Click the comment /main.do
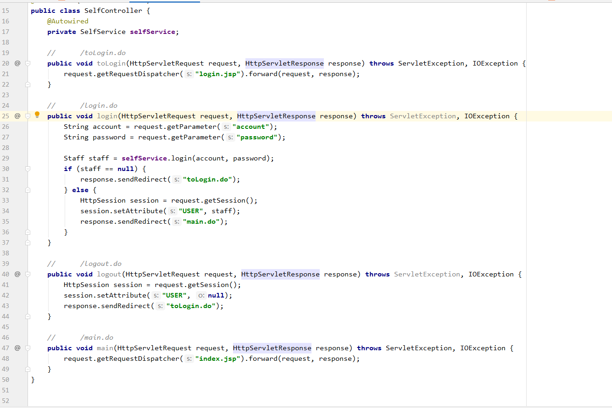The width and height of the screenshot is (612, 408). click(97, 337)
